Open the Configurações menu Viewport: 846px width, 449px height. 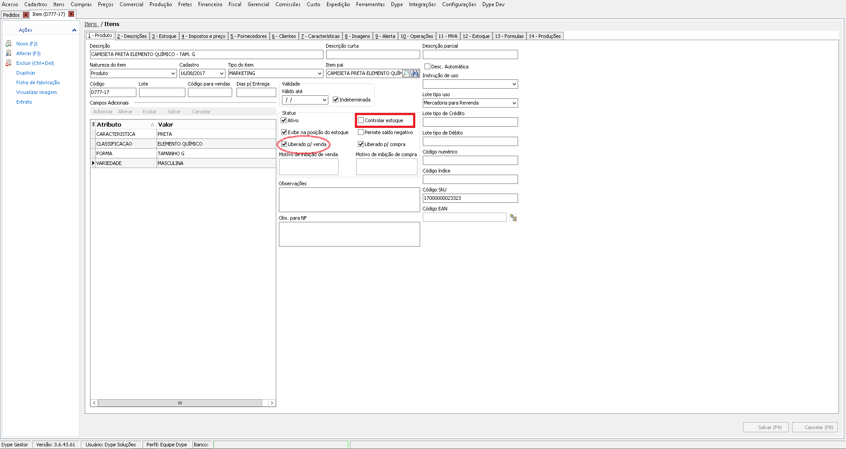pos(459,4)
